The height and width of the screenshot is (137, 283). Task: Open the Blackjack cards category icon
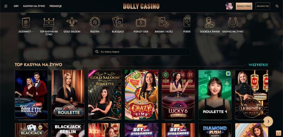[118, 22]
